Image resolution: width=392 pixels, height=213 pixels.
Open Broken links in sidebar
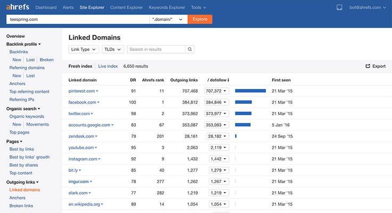pyautogui.click(x=21, y=206)
